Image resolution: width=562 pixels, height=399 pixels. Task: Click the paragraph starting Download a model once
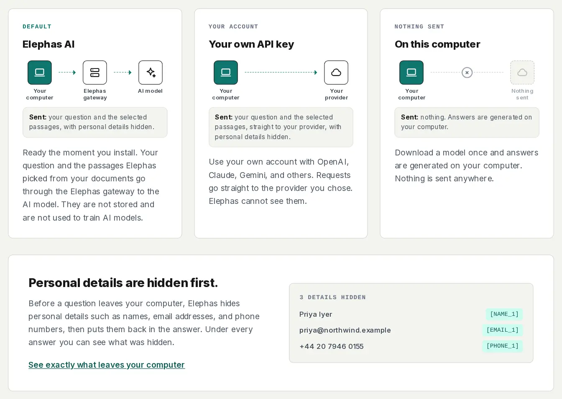467,166
